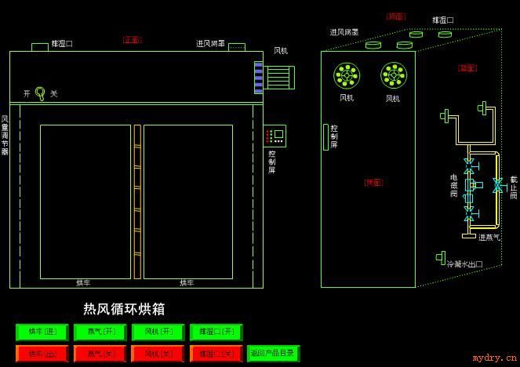
Task: Select the vertical control screen bar on side view
Action: 325,137
